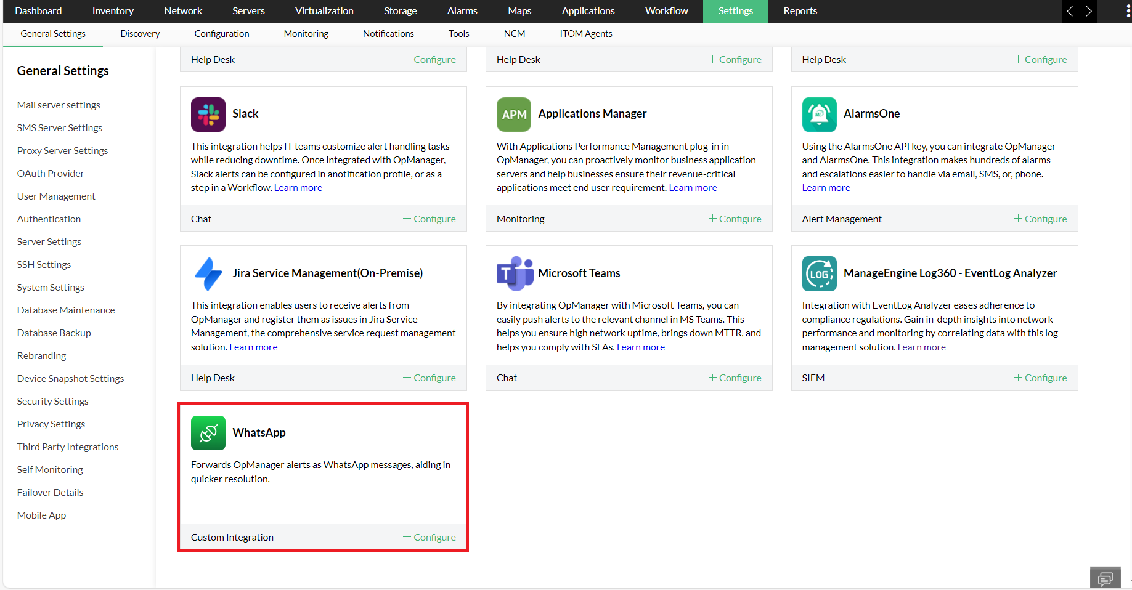This screenshot has height=590, width=1132.
Task: Open the Reports tab
Action: click(800, 11)
